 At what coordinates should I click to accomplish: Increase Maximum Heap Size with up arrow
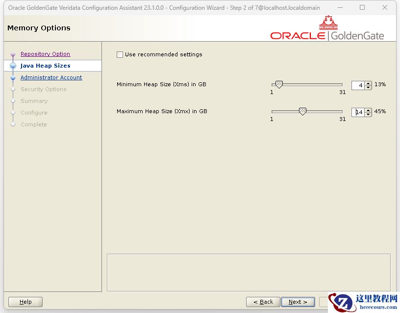tap(368, 110)
